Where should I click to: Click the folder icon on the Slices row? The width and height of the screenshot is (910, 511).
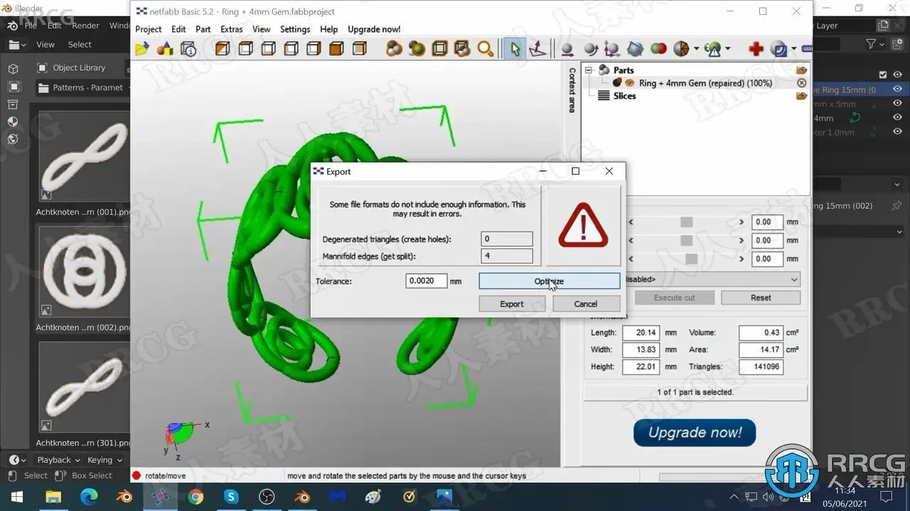click(802, 96)
